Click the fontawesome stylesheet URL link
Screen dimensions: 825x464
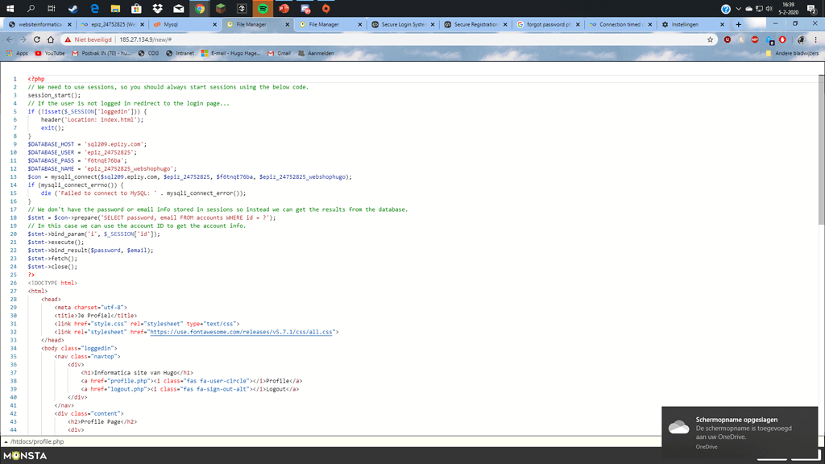coord(242,332)
